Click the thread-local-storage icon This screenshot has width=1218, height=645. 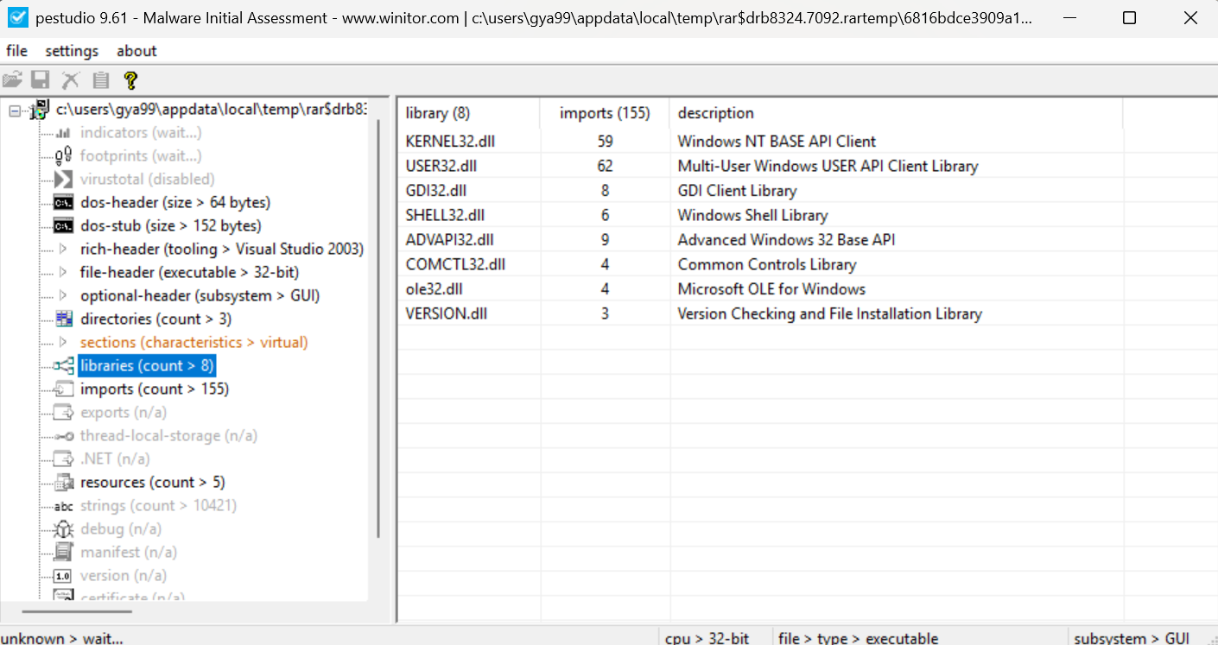pos(64,436)
